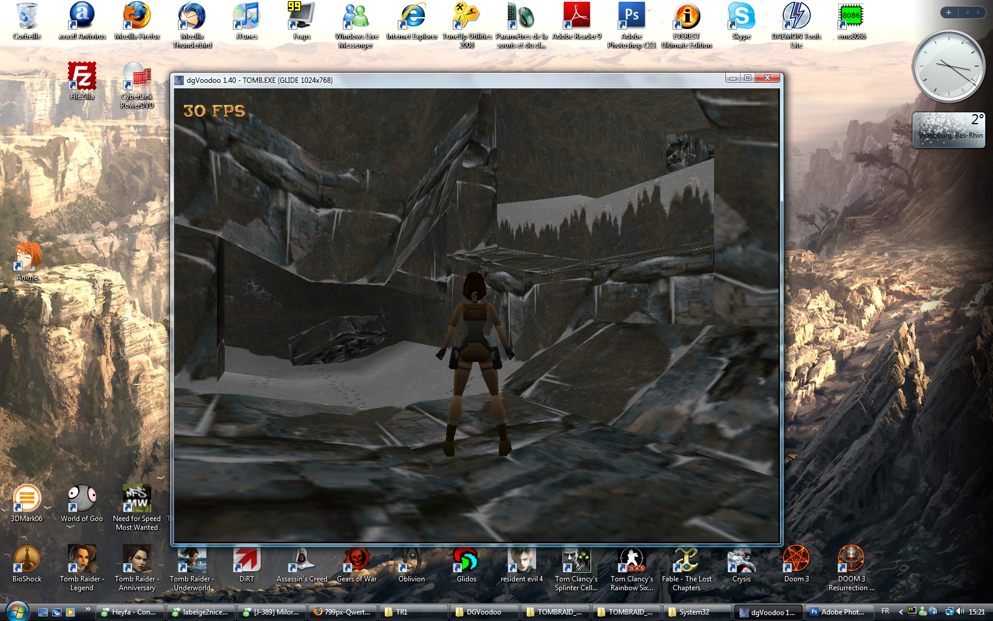The width and height of the screenshot is (993, 621).
Task: Open the Corbeille recycle bin icon
Action: coord(27,21)
